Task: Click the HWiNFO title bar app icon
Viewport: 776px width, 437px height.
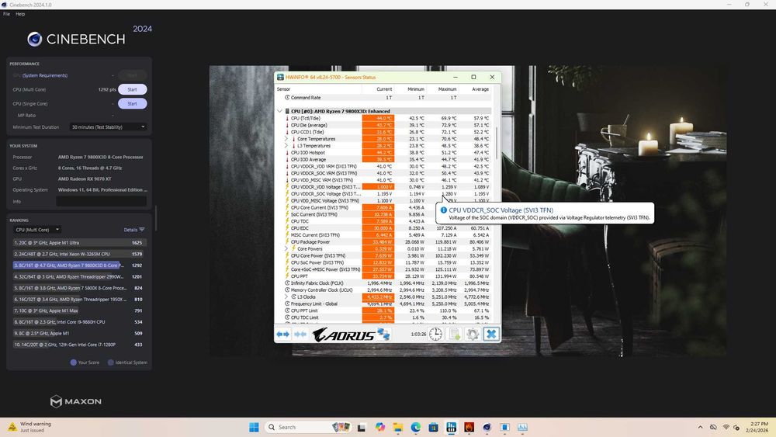Action: (281, 77)
